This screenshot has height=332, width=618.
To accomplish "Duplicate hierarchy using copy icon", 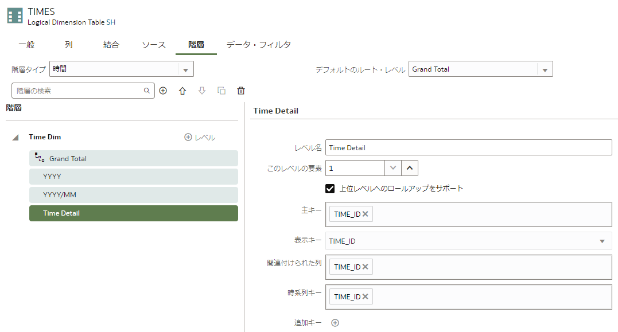I will pyautogui.click(x=221, y=91).
